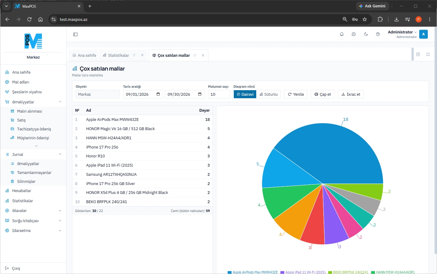
Task: Open the chat messages icon
Action: pyautogui.click(x=354, y=34)
